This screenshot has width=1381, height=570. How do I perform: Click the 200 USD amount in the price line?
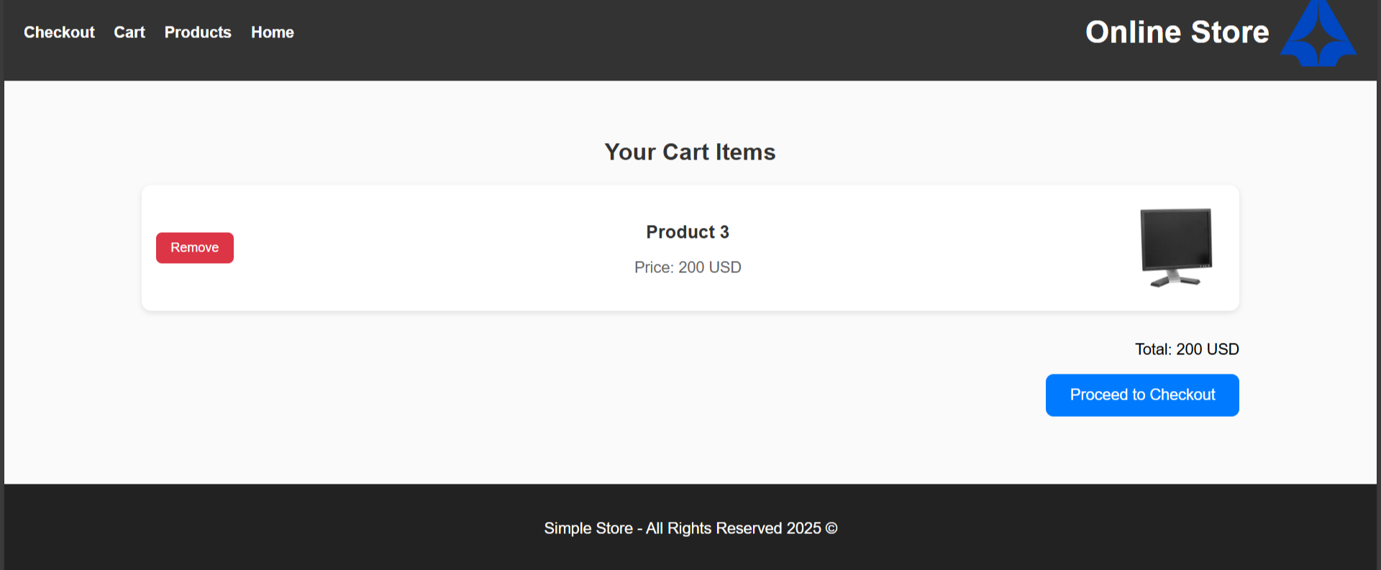pyautogui.click(x=710, y=267)
